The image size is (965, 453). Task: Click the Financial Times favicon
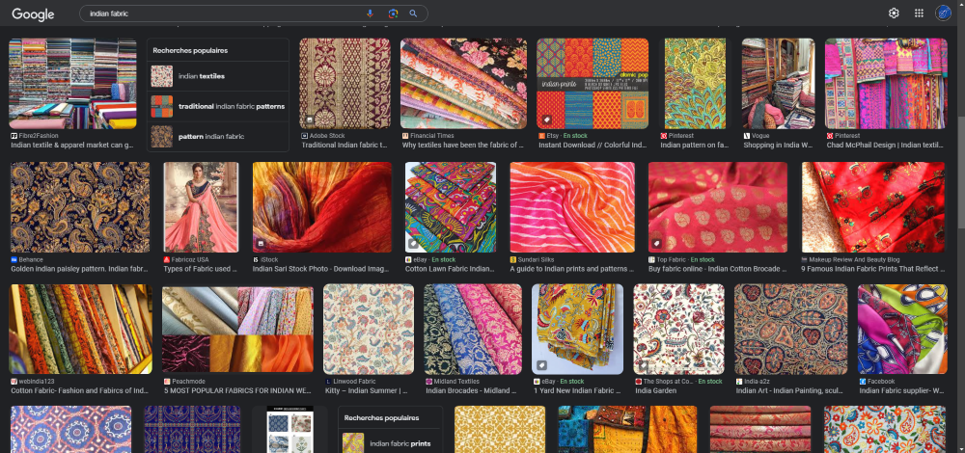405,135
